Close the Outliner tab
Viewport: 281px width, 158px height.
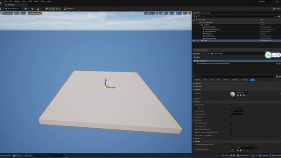pyautogui.click(x=208, y=13)
